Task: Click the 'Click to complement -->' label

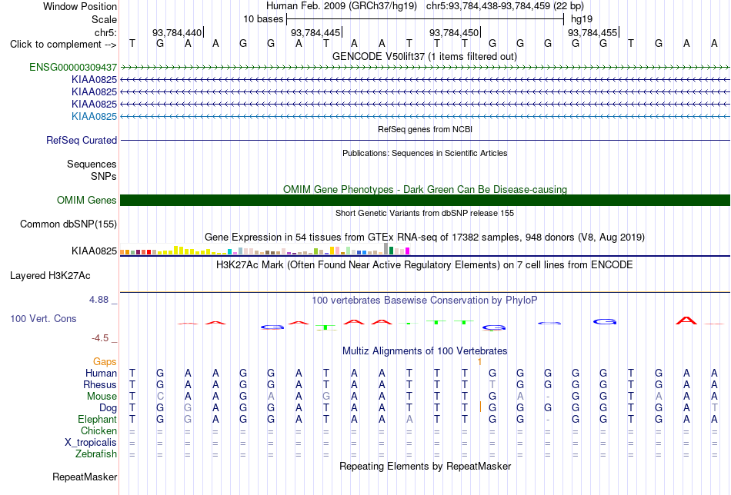Action: point(63,45)
